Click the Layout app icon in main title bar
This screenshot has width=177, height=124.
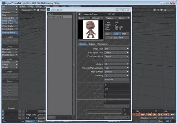(x=3, y=3)
